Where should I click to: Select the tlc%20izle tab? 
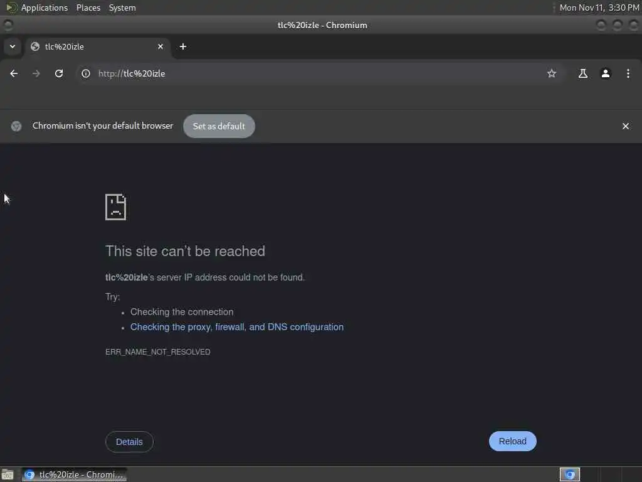[98, 46]
